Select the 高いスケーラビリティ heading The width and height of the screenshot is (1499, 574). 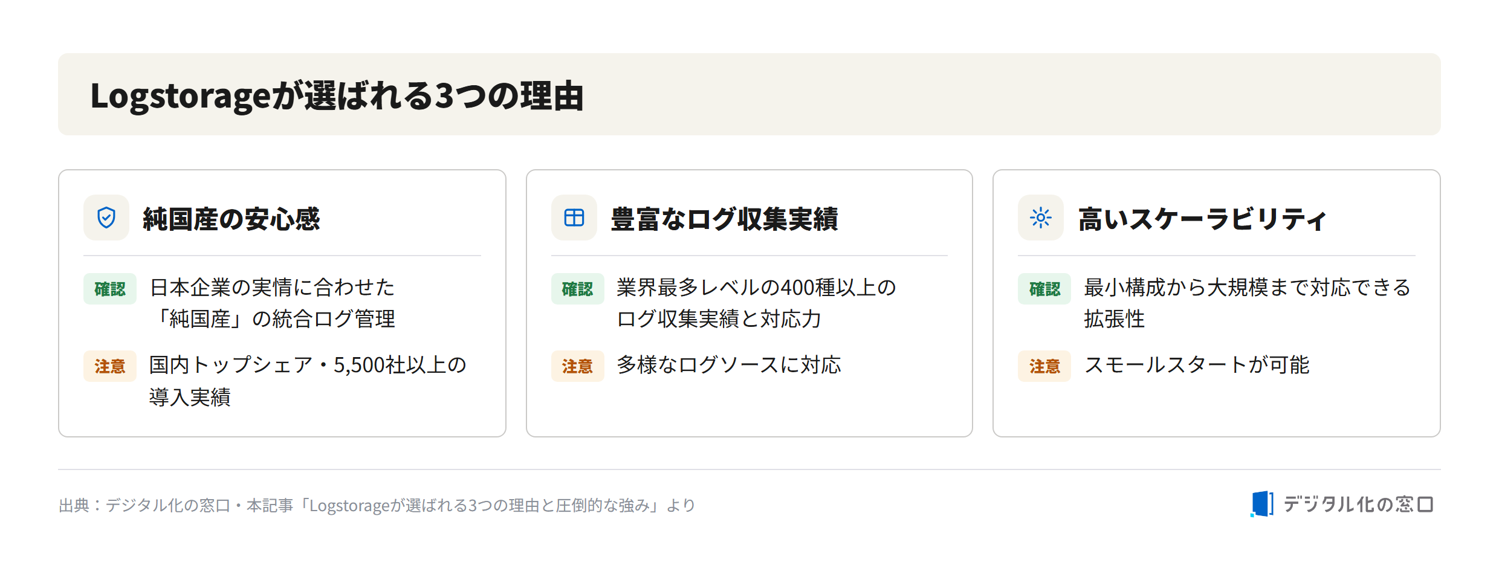click(x=1202, y=219)
